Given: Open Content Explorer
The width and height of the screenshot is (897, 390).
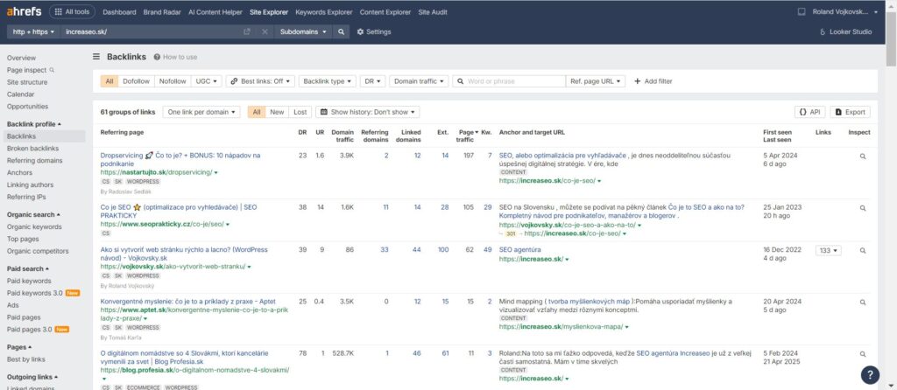Looking at the screenshot, I should [385, 12].
